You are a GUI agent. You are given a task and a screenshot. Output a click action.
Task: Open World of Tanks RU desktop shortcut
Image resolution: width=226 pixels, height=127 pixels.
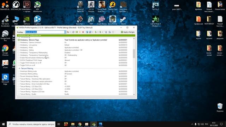80,7
